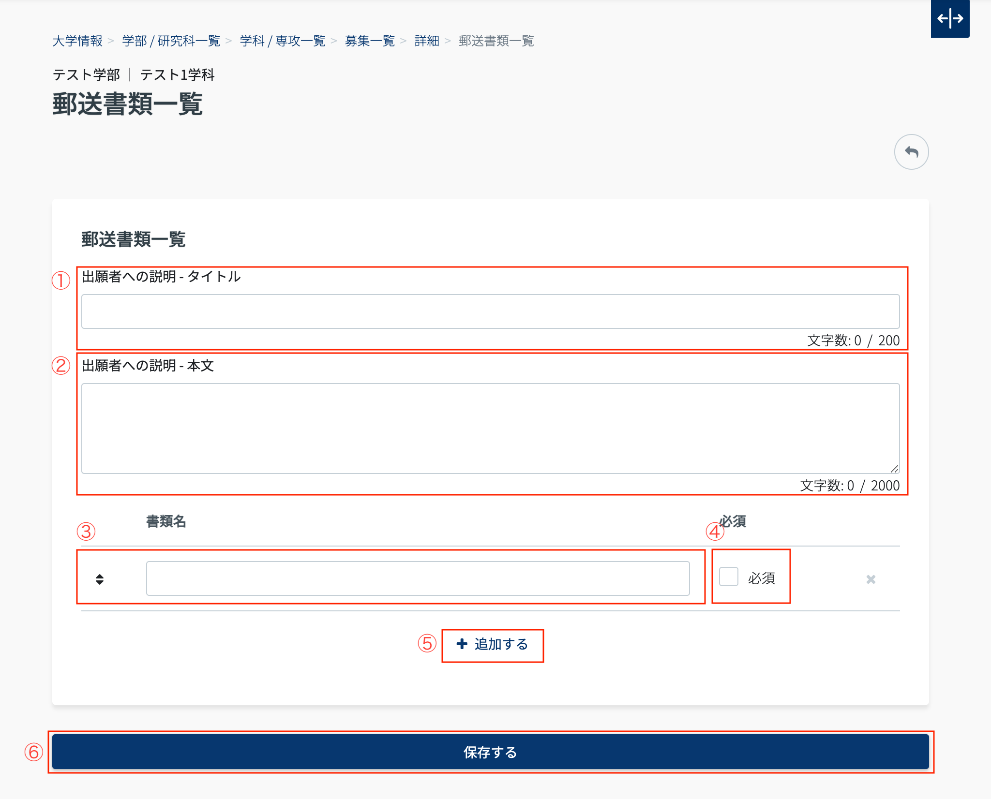Focus the 出願者への説明 - 本文 textarea

point(490,428)
